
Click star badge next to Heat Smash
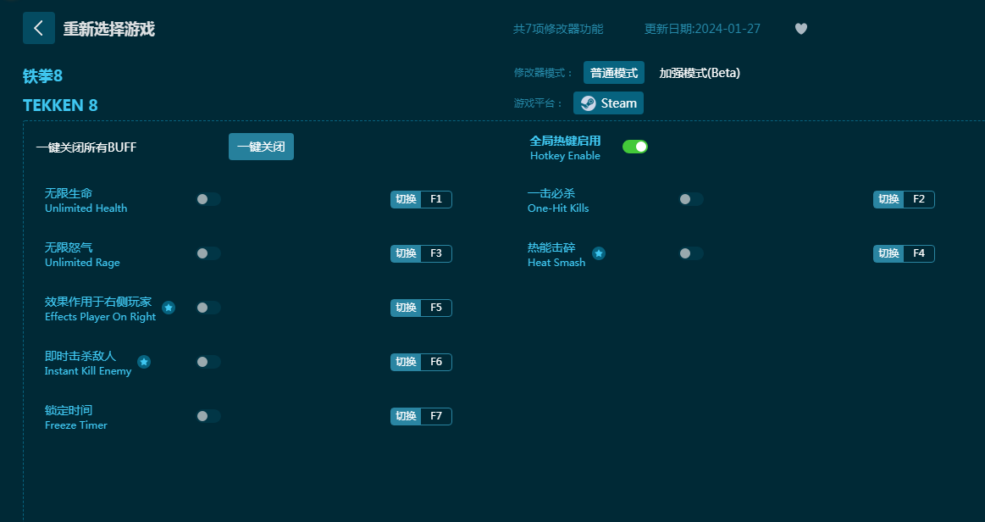tap(600, 253)
